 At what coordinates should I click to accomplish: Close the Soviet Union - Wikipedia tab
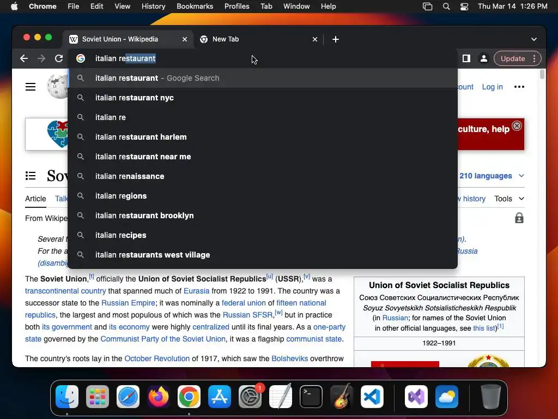(184, 39)
